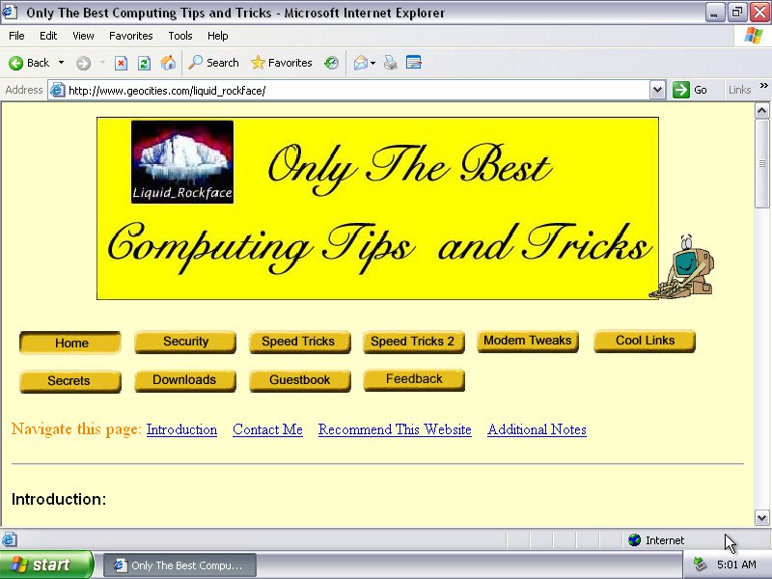Open the Favorites menu in menu bar
This screenshot has width=772, height=579.
(130, 36)
